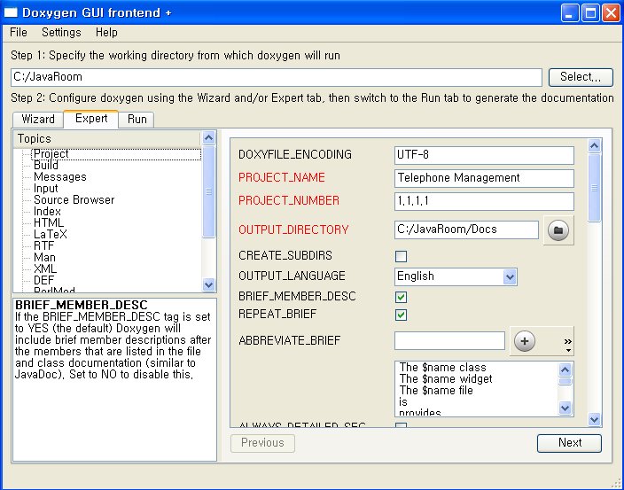Select Build in Topics tree
Viewport: 624px width, 490px height.
tap(46, 166)
